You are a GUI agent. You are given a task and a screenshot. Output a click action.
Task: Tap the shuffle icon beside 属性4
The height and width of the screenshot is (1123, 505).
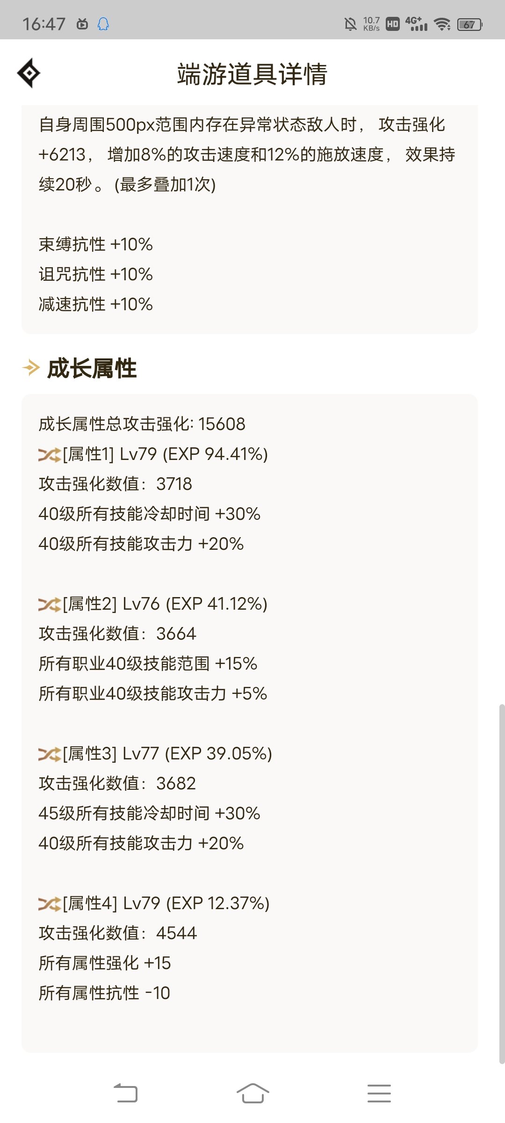click(x=50, y=904)
